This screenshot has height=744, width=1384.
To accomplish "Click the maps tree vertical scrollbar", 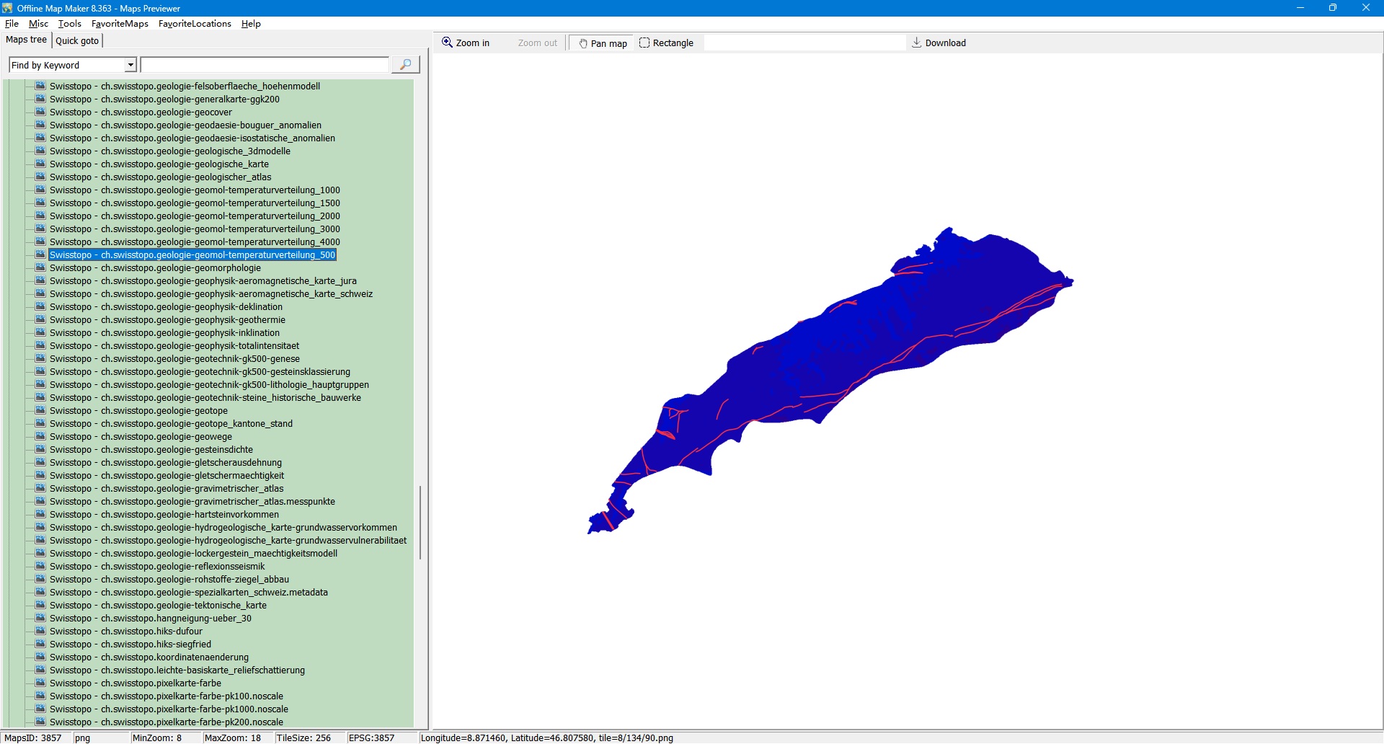I will pos(420,523).
